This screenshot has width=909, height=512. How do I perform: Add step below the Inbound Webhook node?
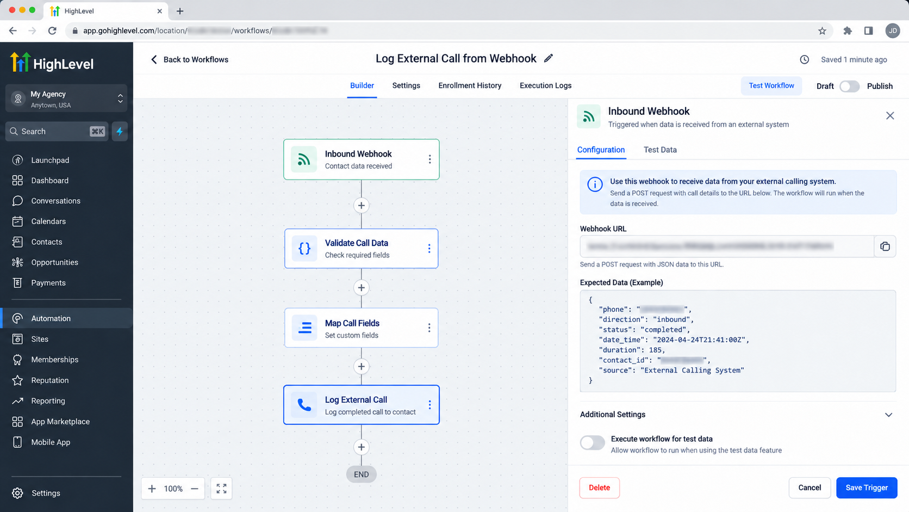click(362, 206)
